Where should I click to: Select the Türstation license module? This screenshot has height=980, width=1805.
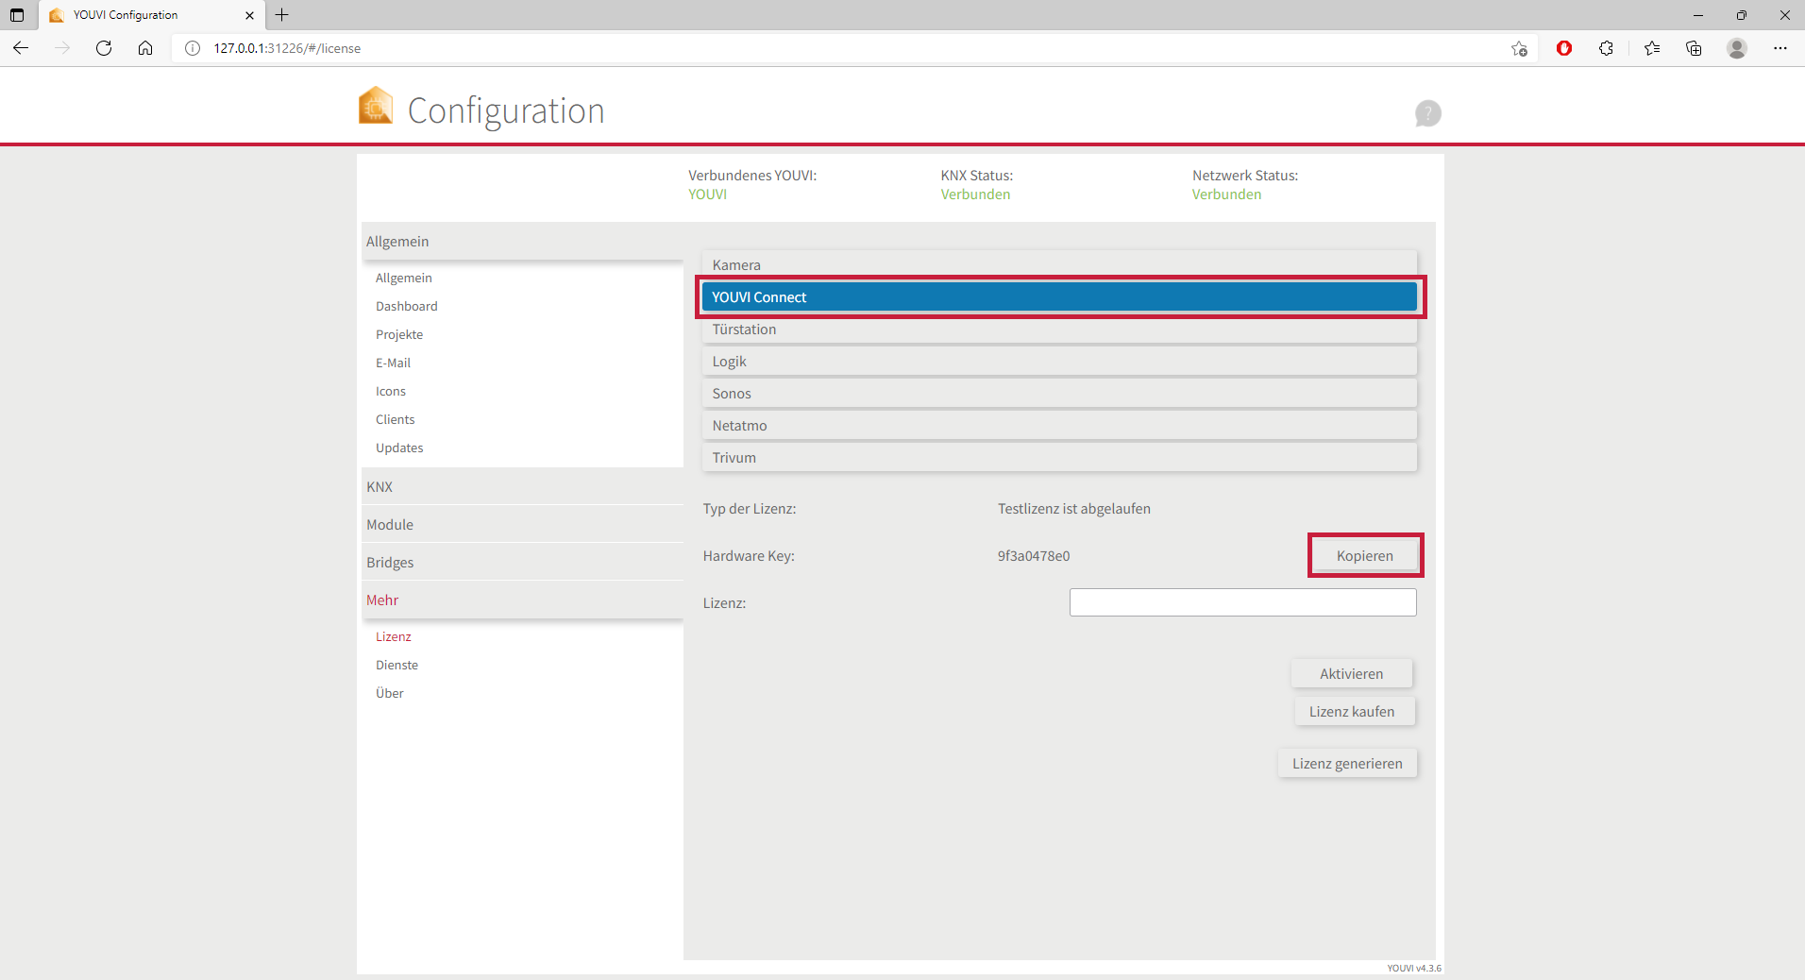[x=1059, y=329]
